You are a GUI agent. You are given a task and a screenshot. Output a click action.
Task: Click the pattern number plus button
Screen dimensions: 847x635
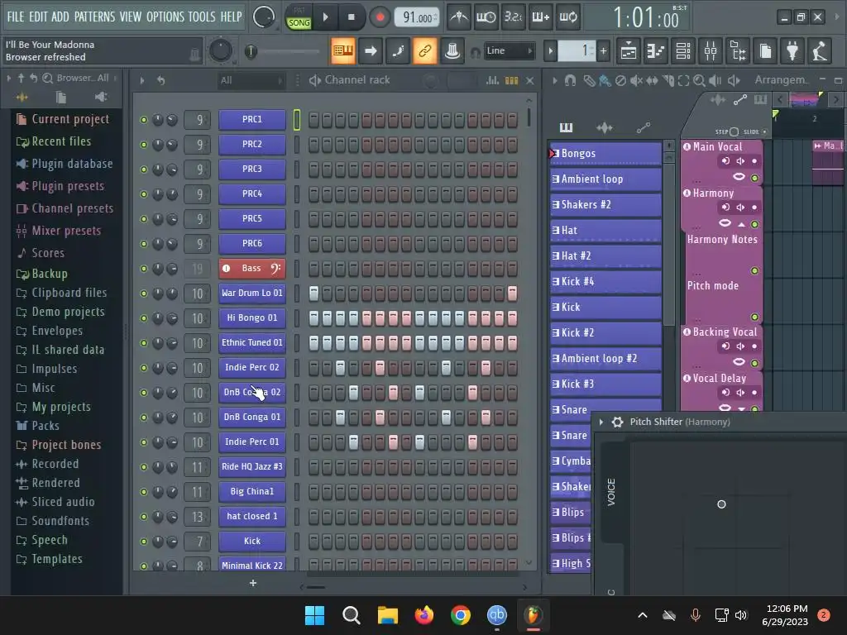pos(603,50)
